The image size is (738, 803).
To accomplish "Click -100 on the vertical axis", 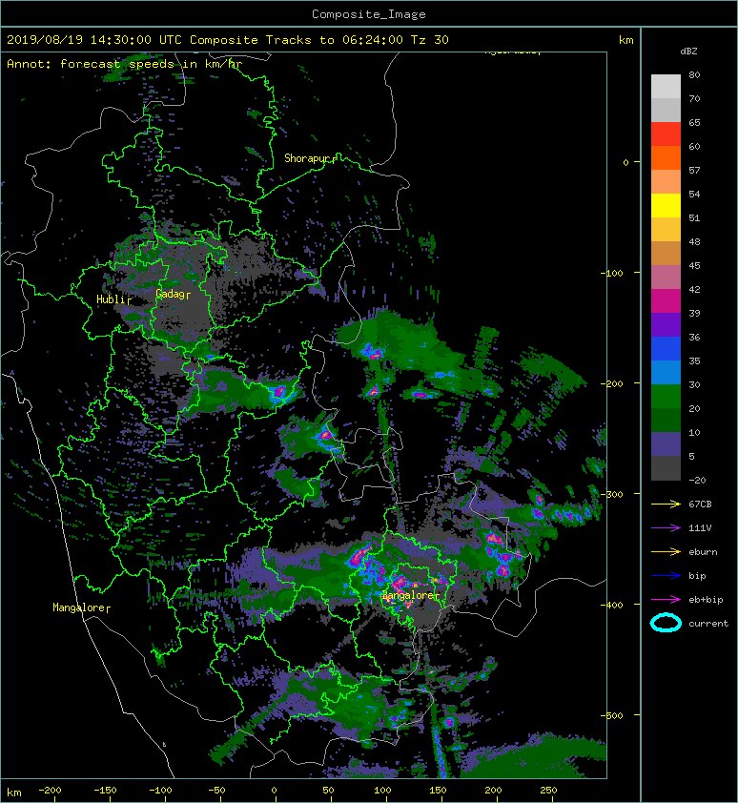I will [612, 273].
